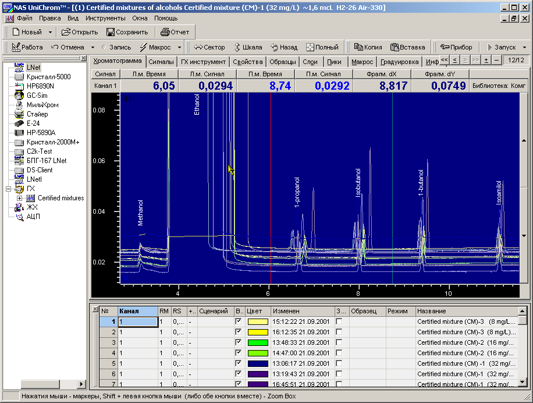Save using the Сохранить toolbar icon
The height and width of the screenshot is (403, 533).
point(111,32)
